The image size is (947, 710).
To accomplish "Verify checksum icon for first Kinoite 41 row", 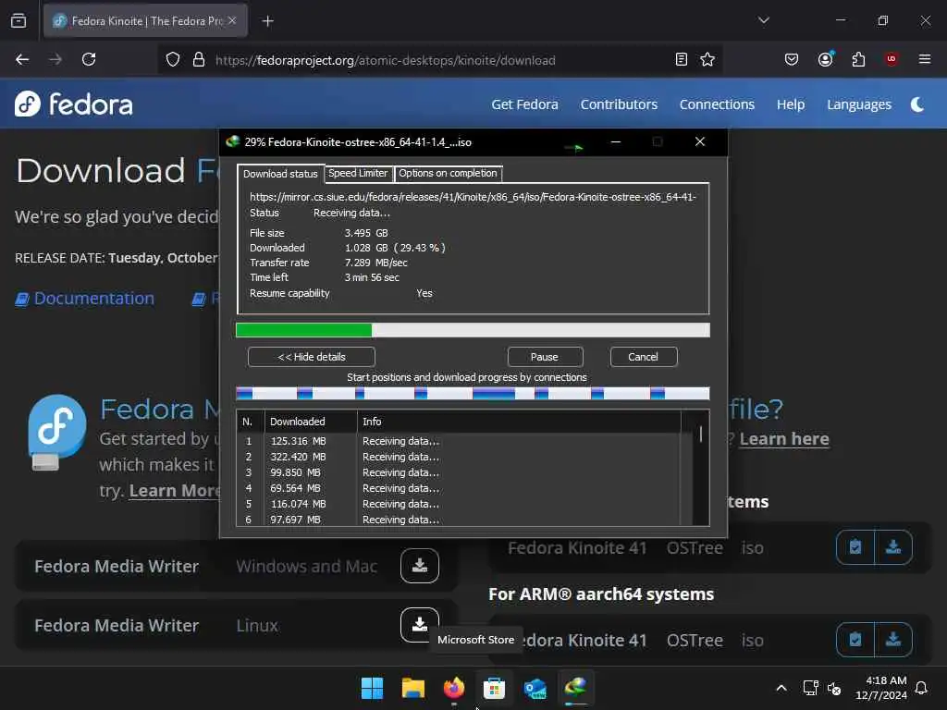I will [855, 547].
